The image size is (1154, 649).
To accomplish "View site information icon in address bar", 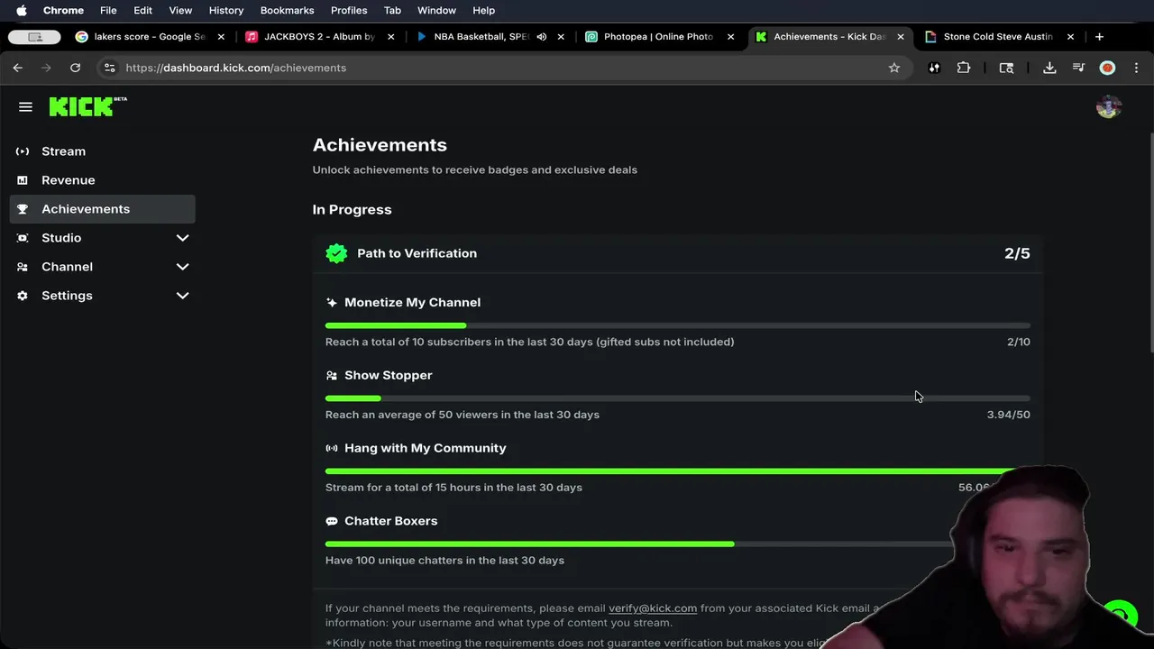I will click(109, 68).
